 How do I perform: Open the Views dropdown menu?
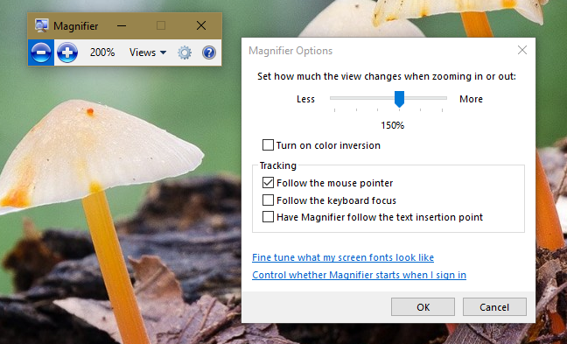148,53
